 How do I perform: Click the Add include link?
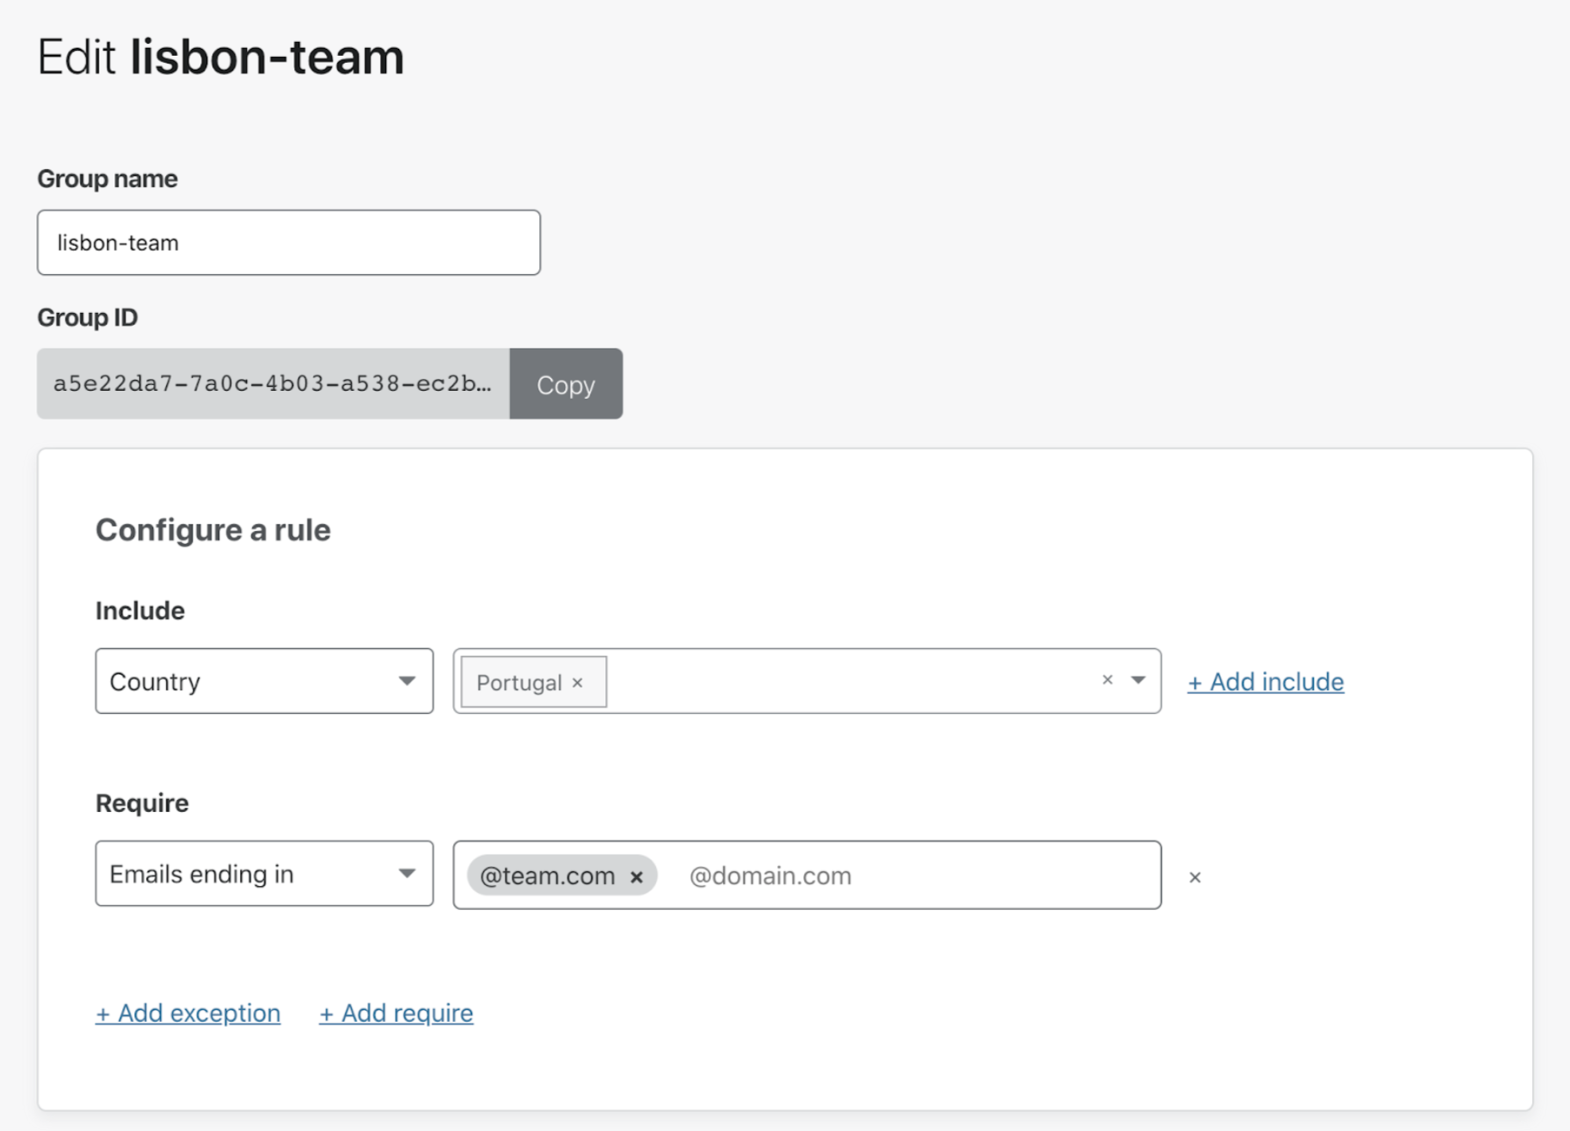1265,682
